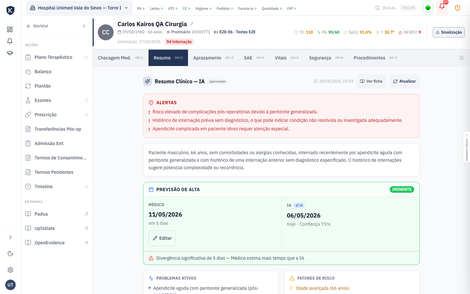The height and width of the screenshot is (294, 470).
Task: Open Admissão Enf. section
Action: coord(57,143)
